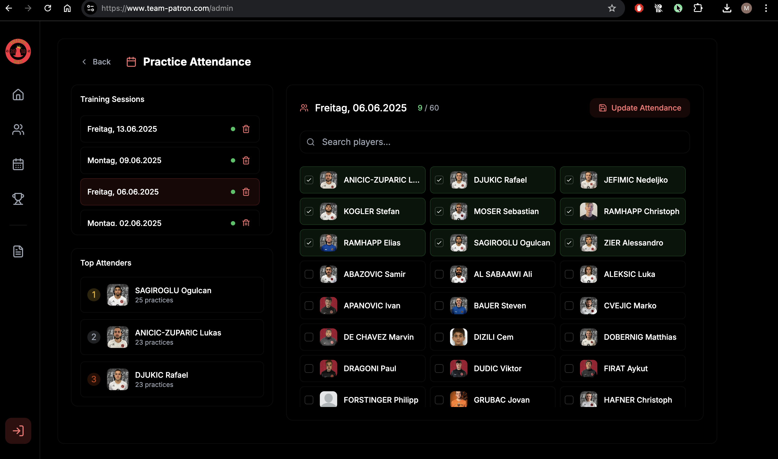
Task: Open the documents icon in sidebar
Action: [18, 251]
